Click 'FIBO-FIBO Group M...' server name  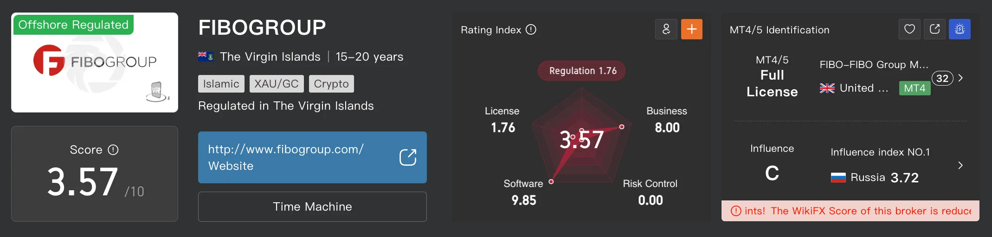[874, 64]
